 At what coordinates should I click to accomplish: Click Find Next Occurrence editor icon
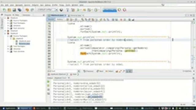pyautogui.click(x=89, y=20)
